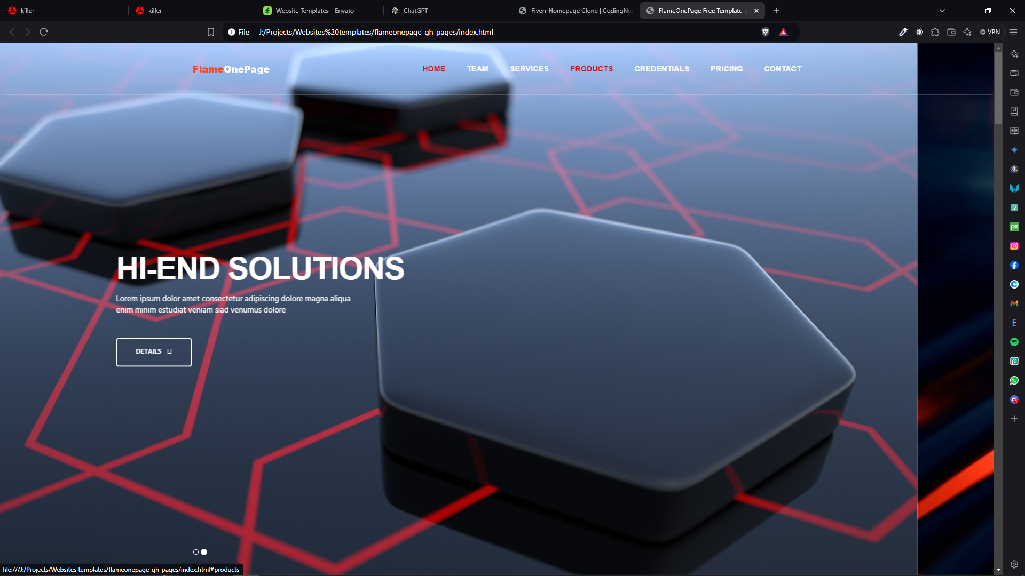Open Brave Talk video icon in sidebar
The width and height of the screenshot is (1025, 576).
pyautogui.click(x=1014, y=73)
